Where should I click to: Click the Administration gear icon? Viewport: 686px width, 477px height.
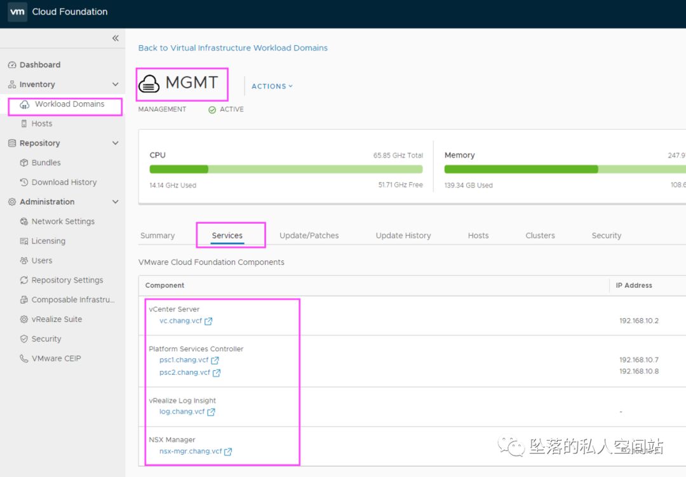tap(12, 202)
